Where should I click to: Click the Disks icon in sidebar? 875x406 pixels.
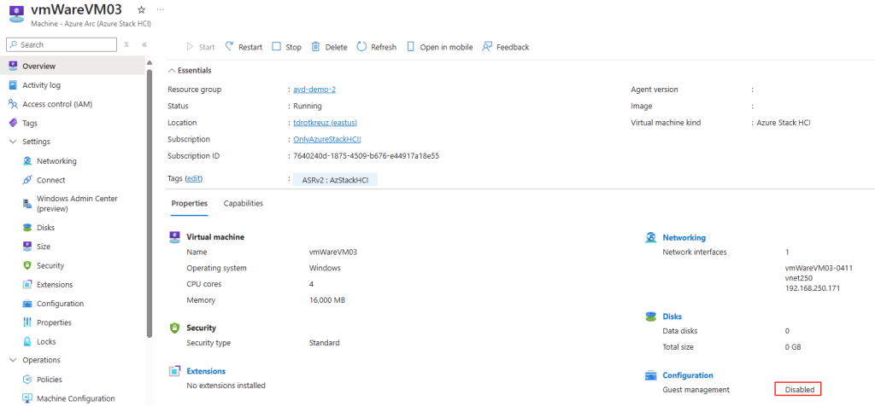pyautogui.click(x=27, y=227)
